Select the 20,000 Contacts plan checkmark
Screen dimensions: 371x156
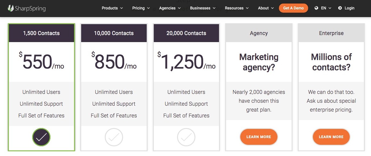(x=186, y=137)
